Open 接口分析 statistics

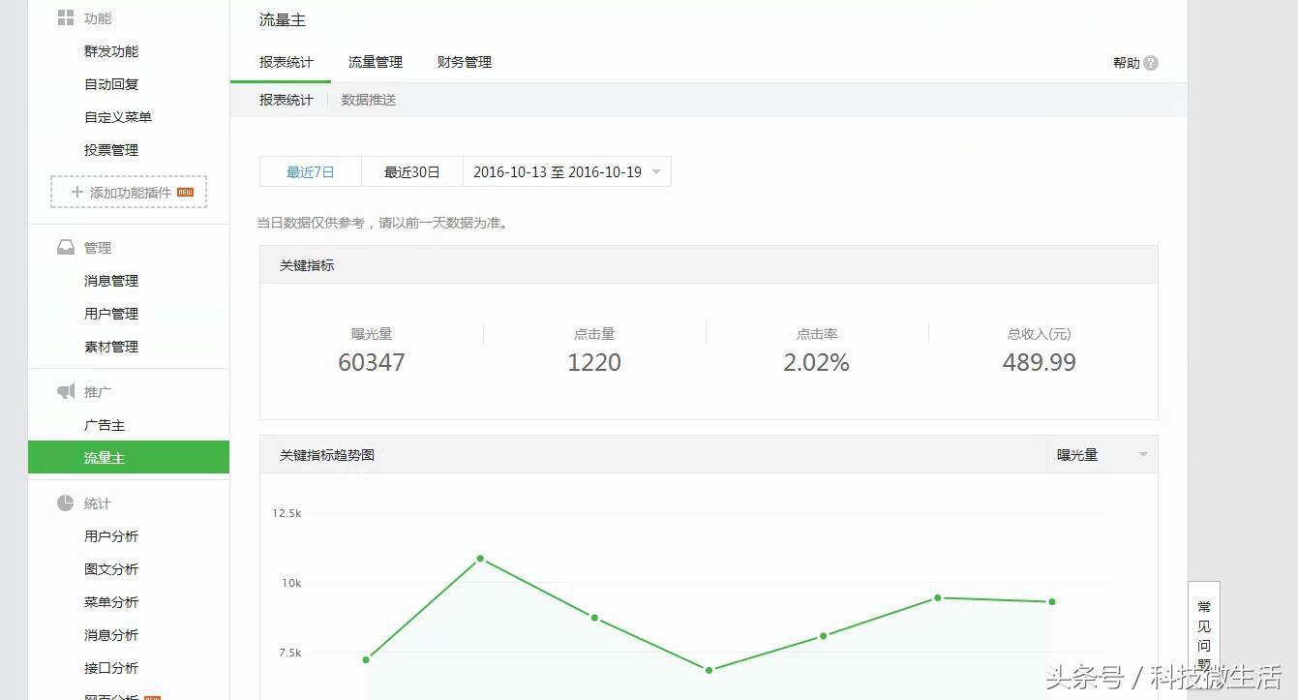coord(111,668)
